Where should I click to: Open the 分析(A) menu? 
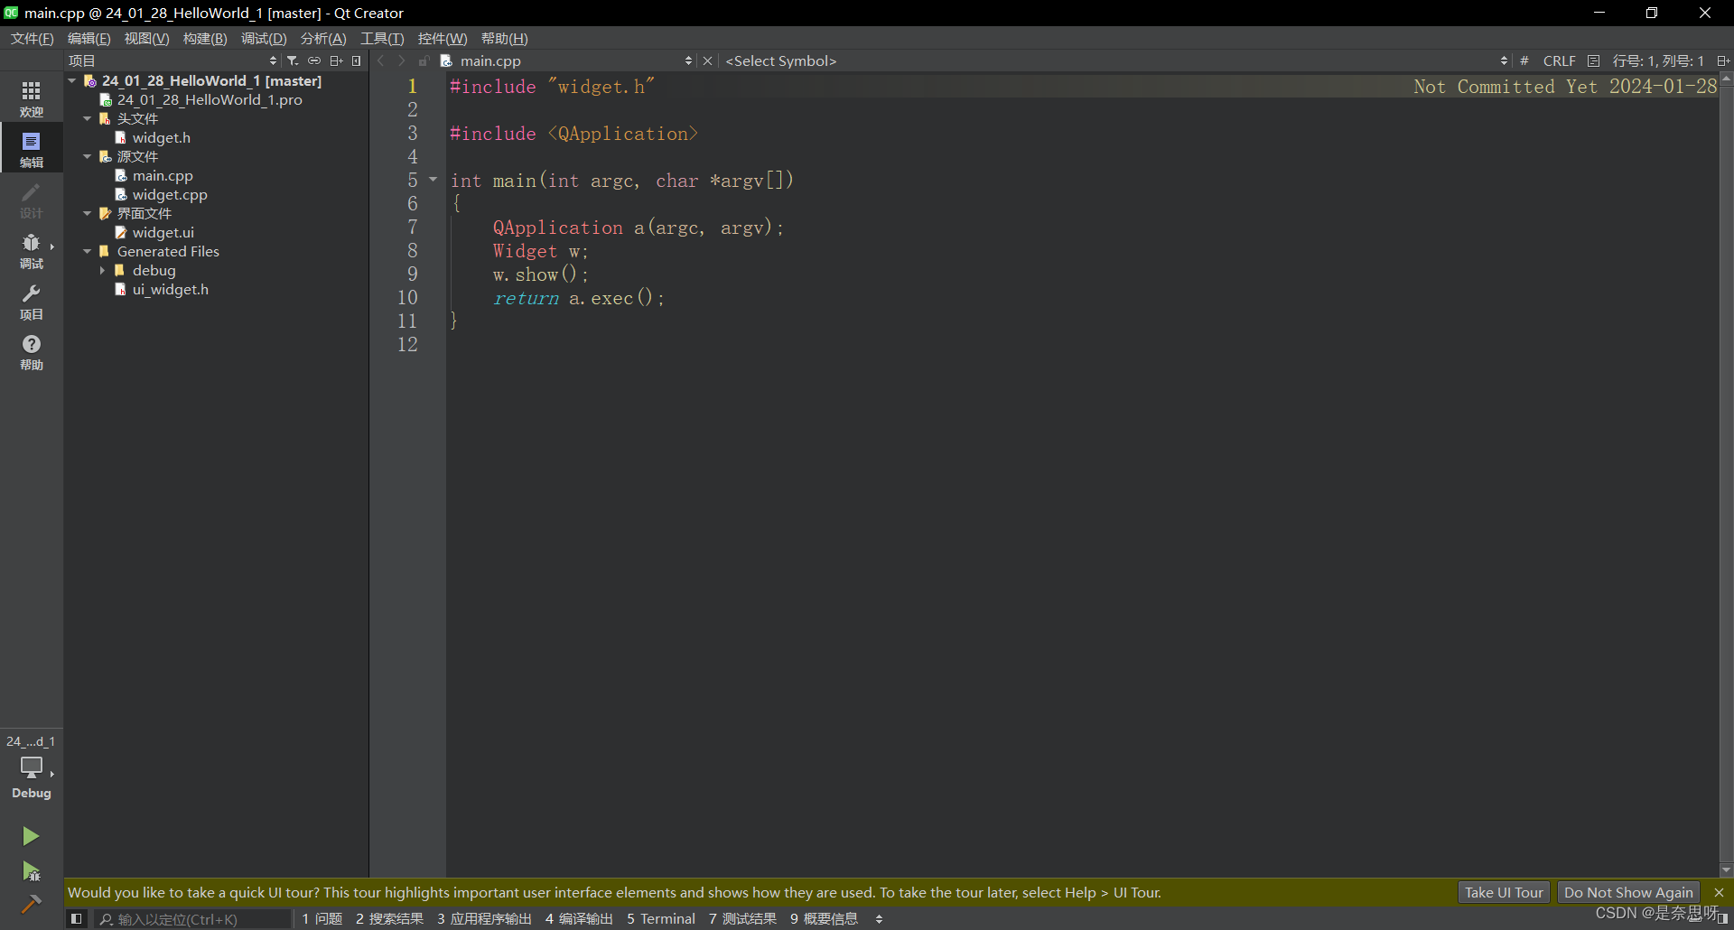tap(323, 38)
